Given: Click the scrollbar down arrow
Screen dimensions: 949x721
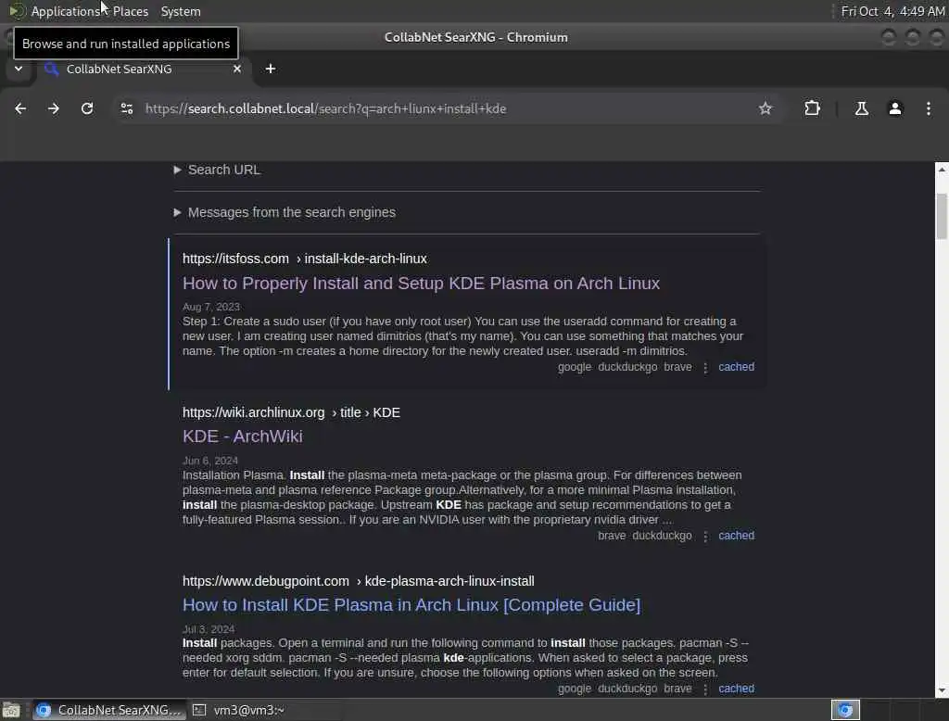Looking at the screenshot, I should 942,690.
